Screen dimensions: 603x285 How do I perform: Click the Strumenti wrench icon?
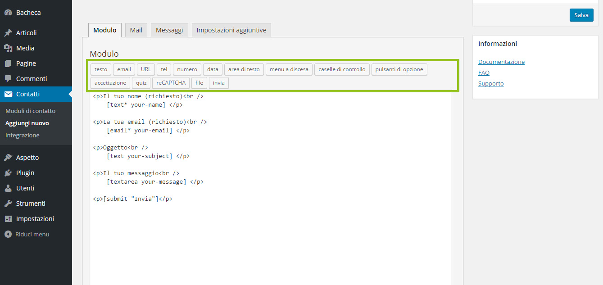(8, 204)
